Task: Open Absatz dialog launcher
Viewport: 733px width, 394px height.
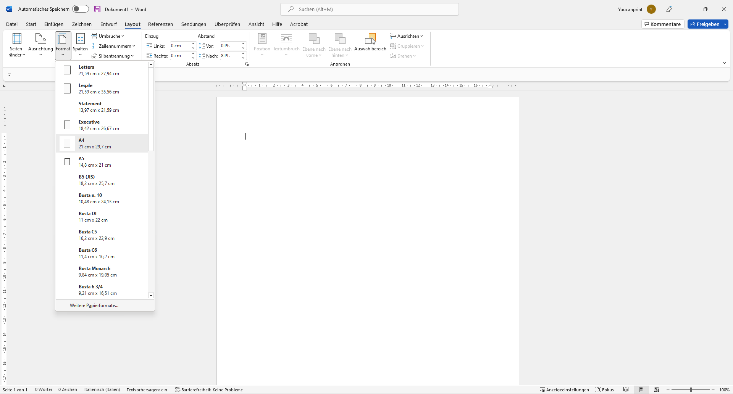Action: point(247,64)
